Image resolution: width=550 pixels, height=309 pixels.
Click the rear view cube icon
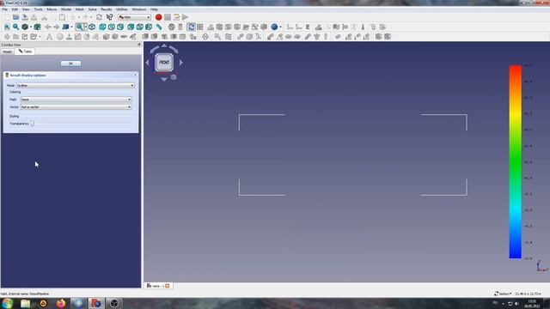(x=131, y=27)
